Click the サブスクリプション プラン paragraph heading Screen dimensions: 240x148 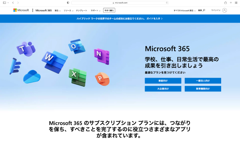120,129
